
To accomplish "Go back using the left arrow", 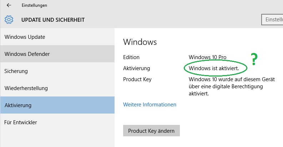I will tap(9, 5).
